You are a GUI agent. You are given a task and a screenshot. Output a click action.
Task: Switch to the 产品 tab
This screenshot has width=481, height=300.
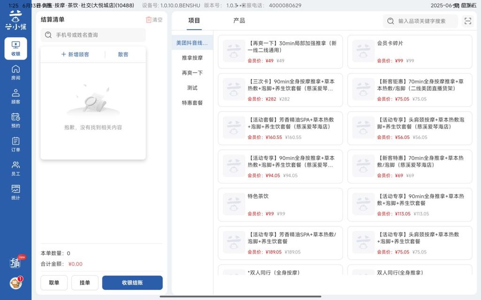239,21
